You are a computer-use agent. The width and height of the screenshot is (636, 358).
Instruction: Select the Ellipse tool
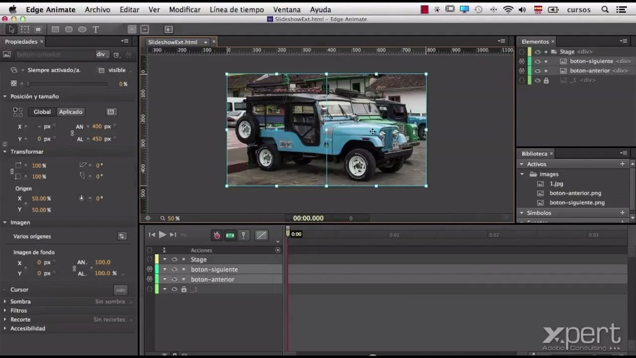[x=82, y=29]
